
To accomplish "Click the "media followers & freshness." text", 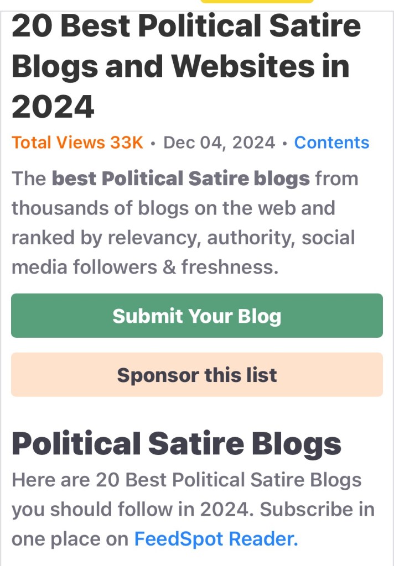I will tap(144, 267).
